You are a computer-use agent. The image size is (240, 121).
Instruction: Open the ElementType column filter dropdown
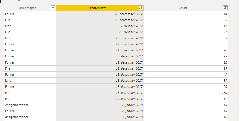53,8
